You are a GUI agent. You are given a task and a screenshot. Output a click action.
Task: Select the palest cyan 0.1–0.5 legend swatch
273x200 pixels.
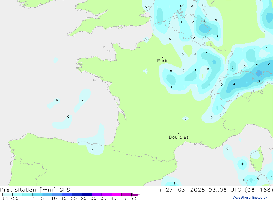point(7,195)
